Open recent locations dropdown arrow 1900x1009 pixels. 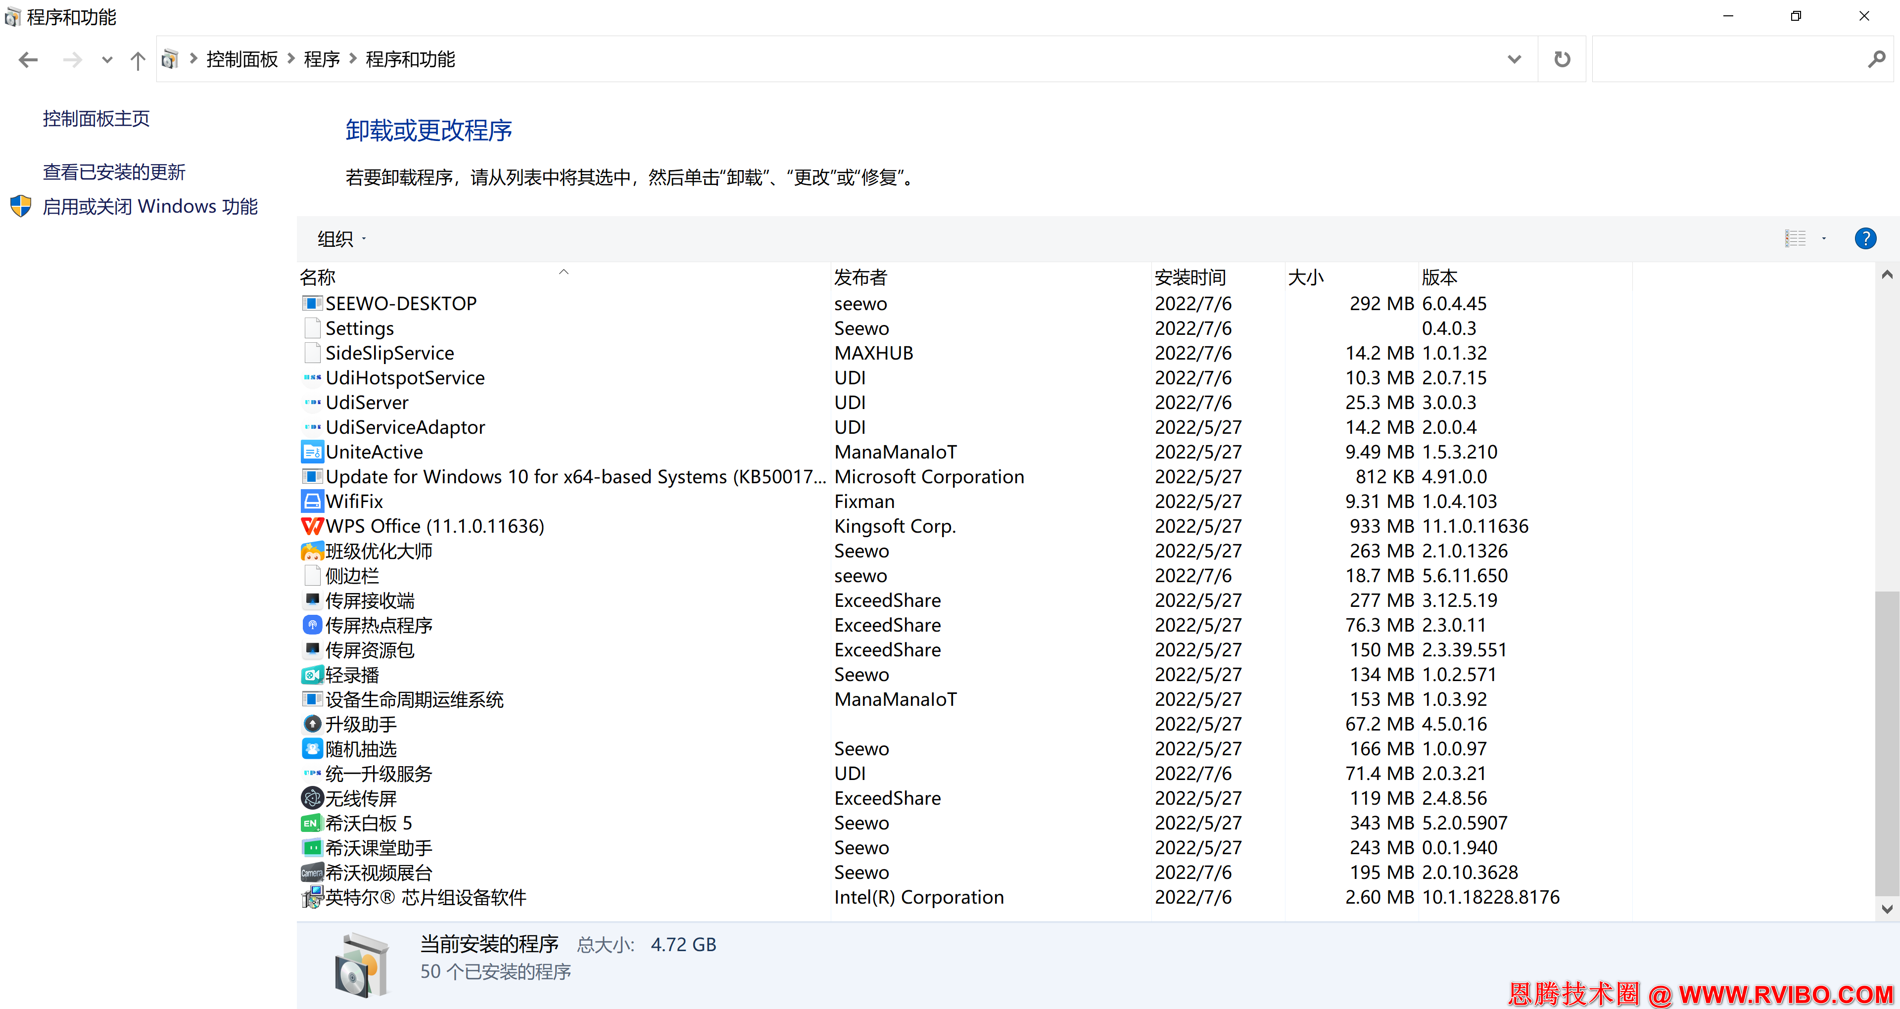[x=107, y=60]
